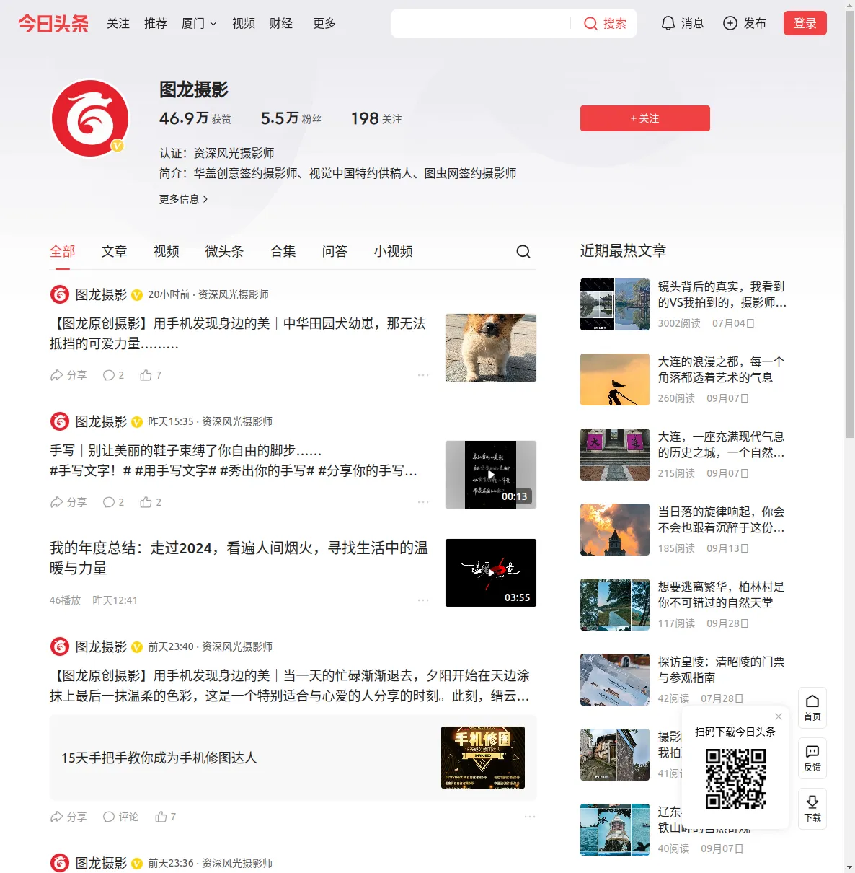View the 198 关注 following list
The height and width of the screenshot is (873, 855).
click(x=376, y=118)
